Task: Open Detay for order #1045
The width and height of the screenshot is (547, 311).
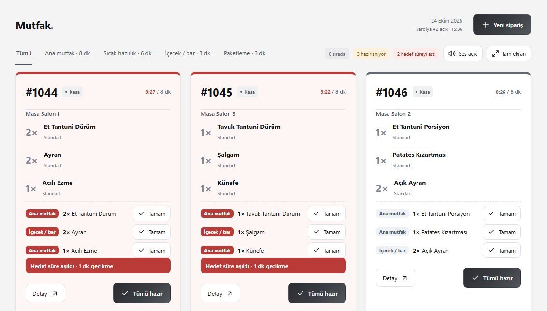Action: click(x=220, y=293)
